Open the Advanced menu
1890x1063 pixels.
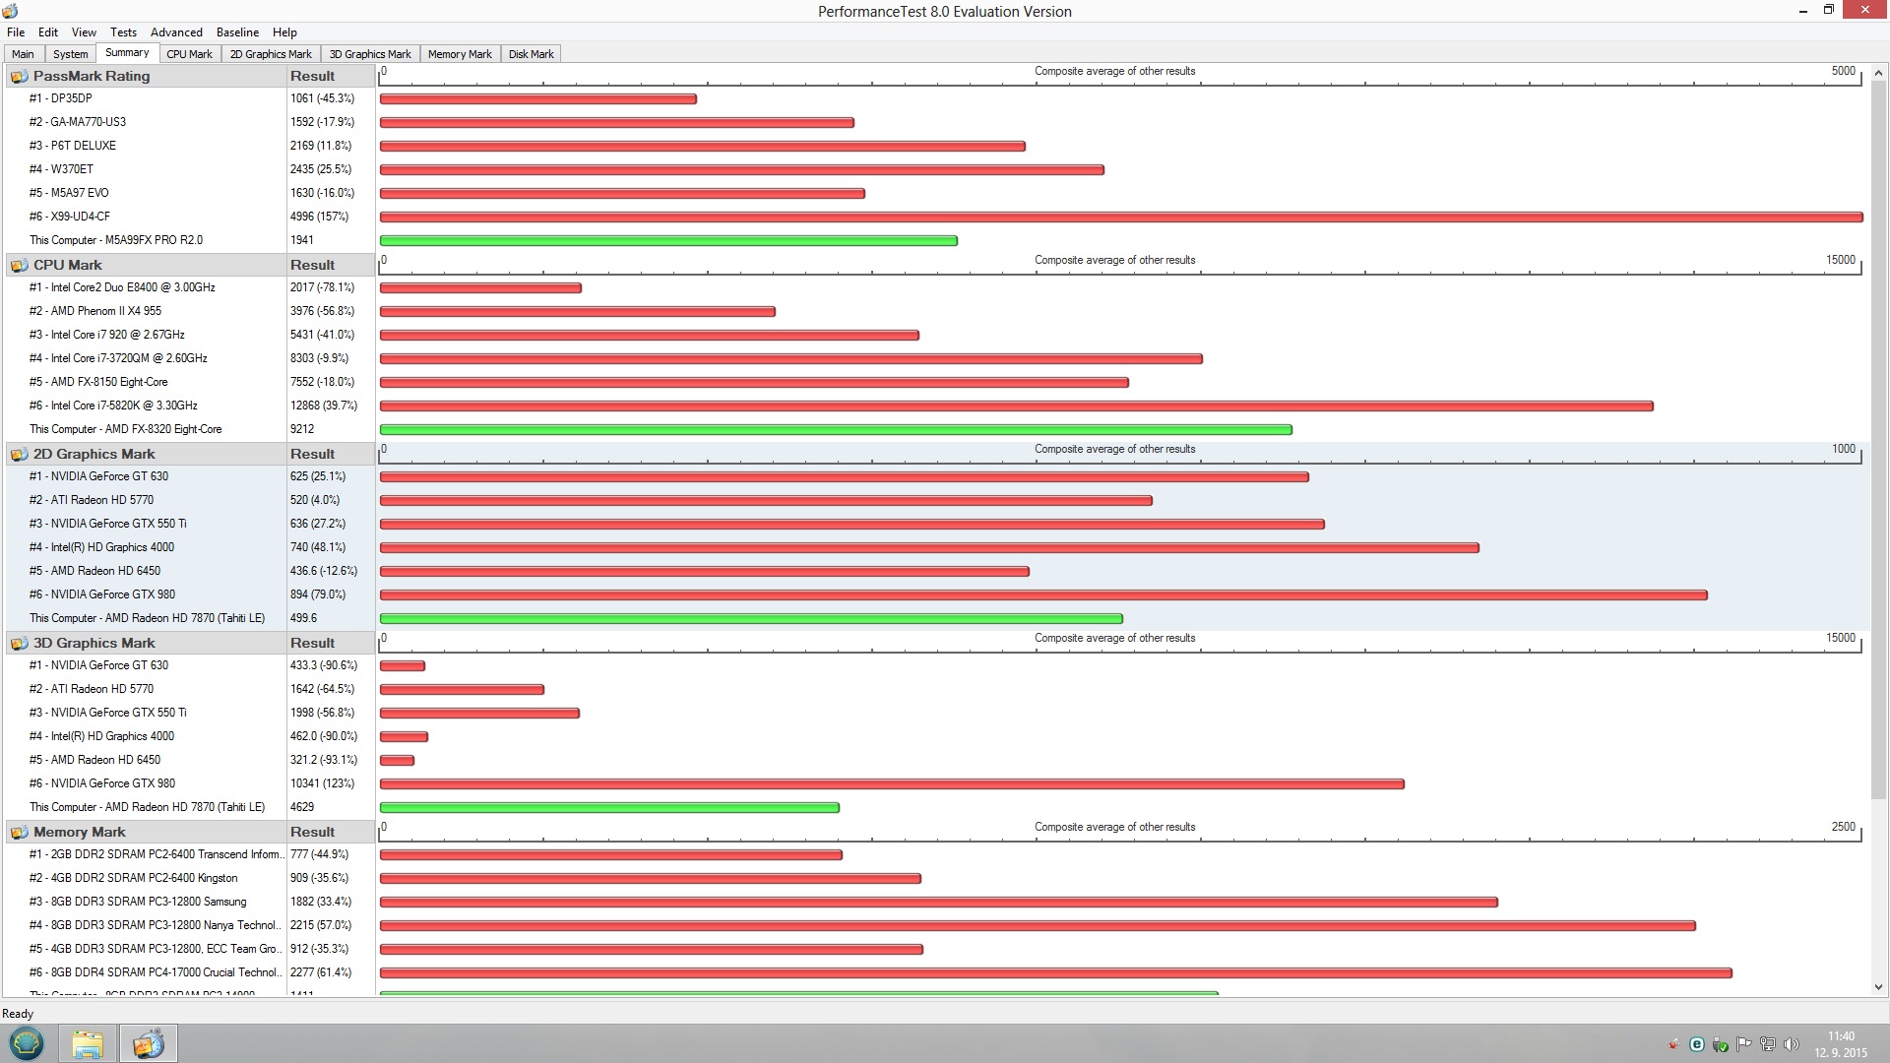coord(176,32)
